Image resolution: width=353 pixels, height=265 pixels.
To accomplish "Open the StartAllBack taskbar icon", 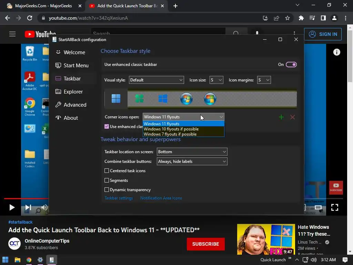I will (52, 260).
